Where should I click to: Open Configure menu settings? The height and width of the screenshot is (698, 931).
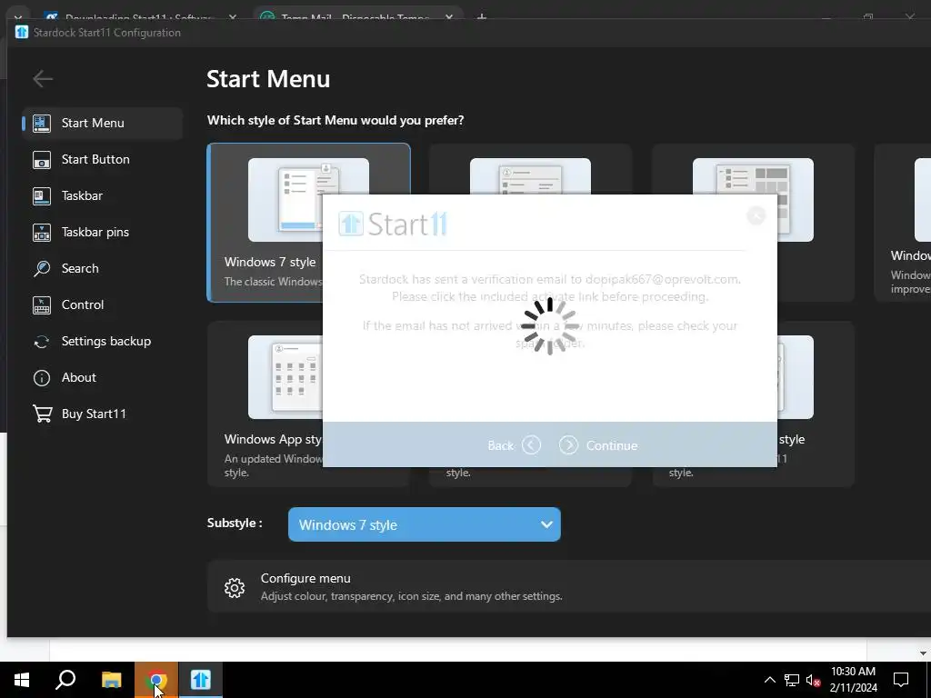click(x=569, y=586)
